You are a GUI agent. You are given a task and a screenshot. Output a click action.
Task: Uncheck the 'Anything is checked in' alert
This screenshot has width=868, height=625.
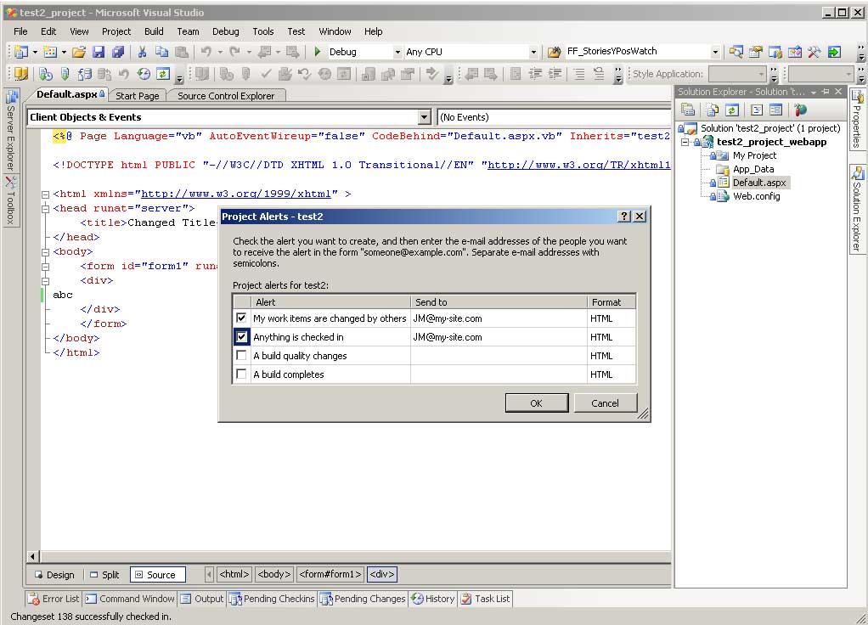coord(241,336)
